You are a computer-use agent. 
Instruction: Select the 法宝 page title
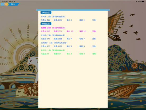point(13,4)
